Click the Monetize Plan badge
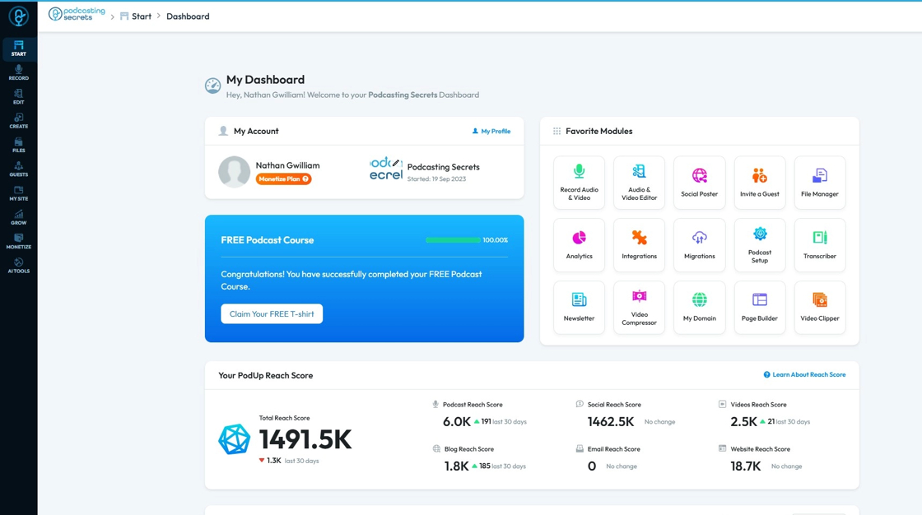 coord(283,179)
